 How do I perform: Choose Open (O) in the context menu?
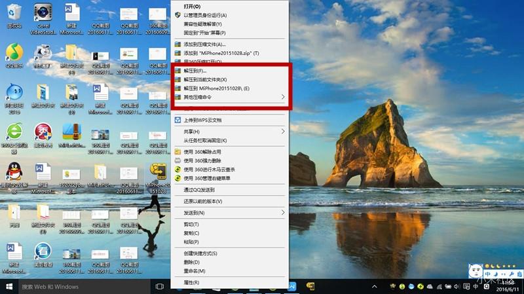[229, 7]
